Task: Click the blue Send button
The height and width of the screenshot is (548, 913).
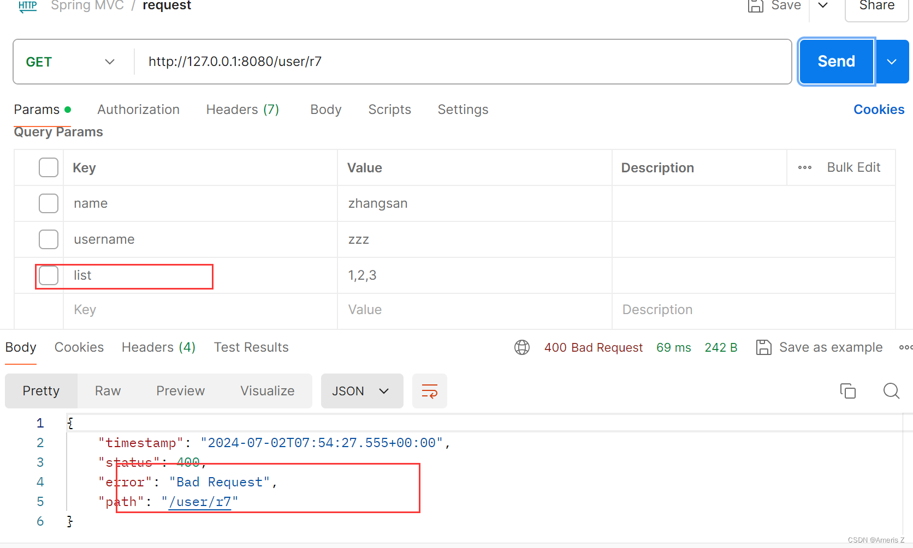Action: click(837, 62)
